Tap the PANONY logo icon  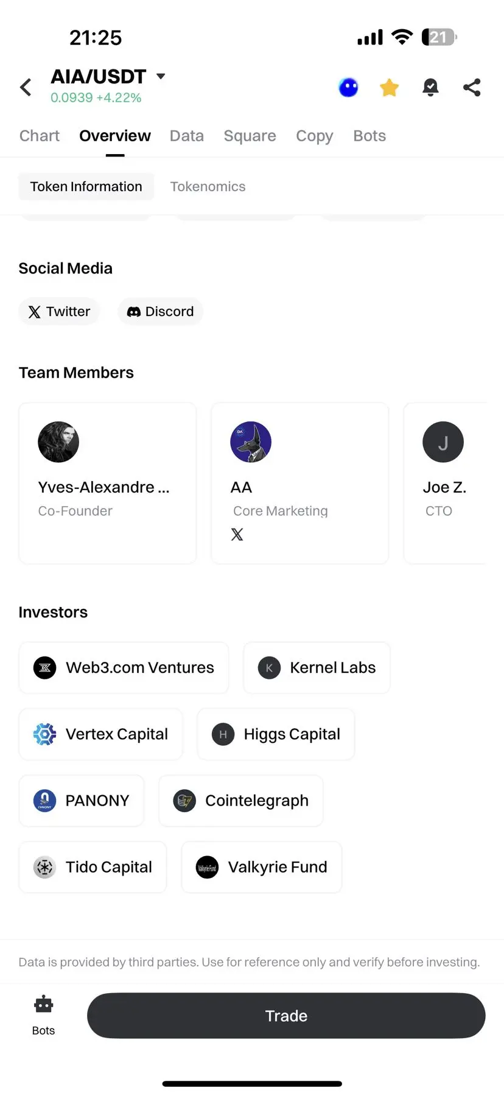tap(44, 801)
